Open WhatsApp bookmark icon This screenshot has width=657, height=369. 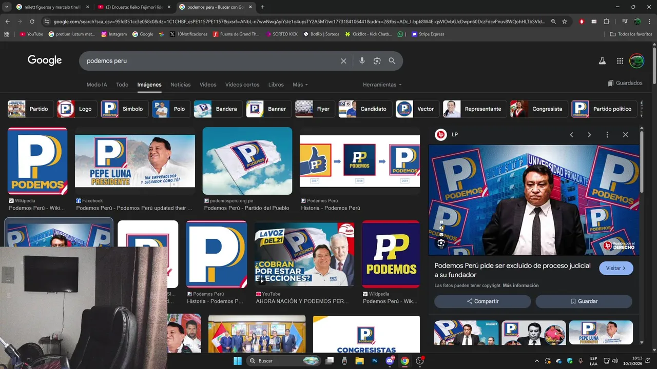[400, 34]
